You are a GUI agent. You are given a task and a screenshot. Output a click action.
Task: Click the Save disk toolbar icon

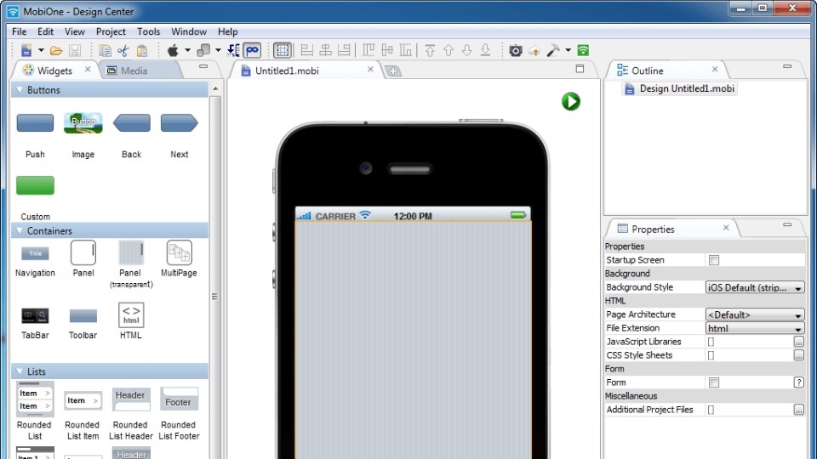point(75,50)
